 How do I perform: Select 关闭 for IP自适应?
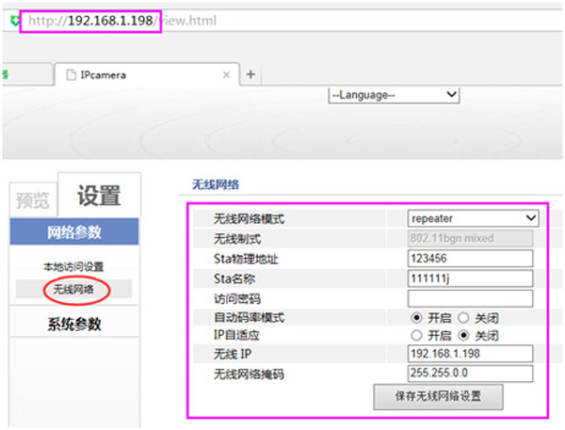[462, 335]
